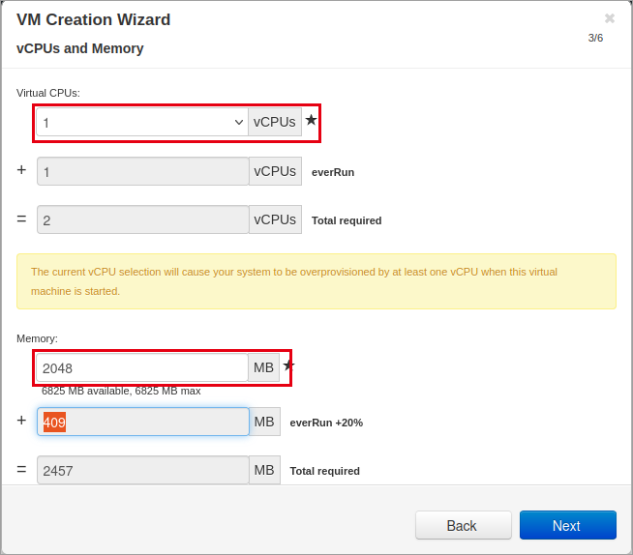Click the 'vCPUs and Memory' heading
633x555 pixels.
(x=80, y=48)
